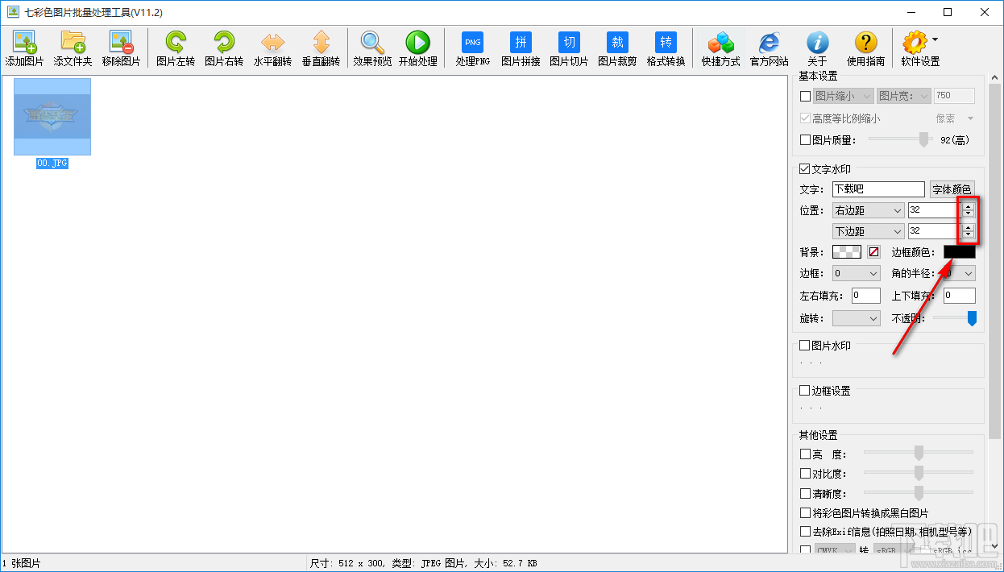Click the 文字 watermark text field

coord(878,189)
